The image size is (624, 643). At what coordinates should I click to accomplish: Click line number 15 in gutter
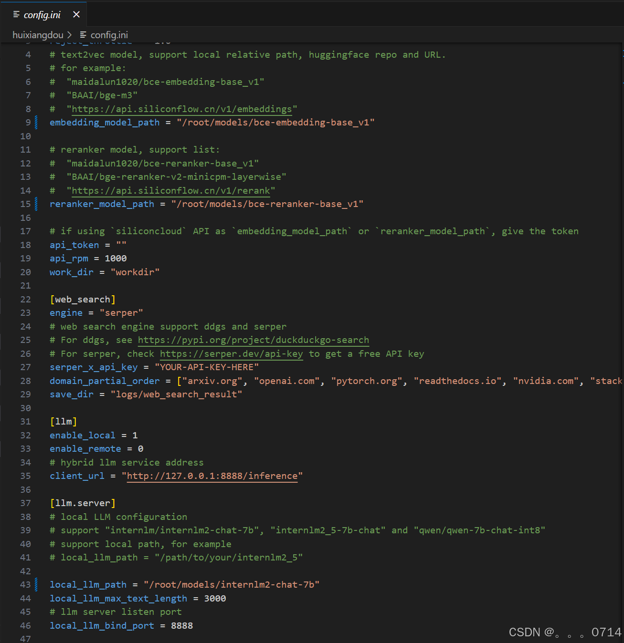click(25, 204)
